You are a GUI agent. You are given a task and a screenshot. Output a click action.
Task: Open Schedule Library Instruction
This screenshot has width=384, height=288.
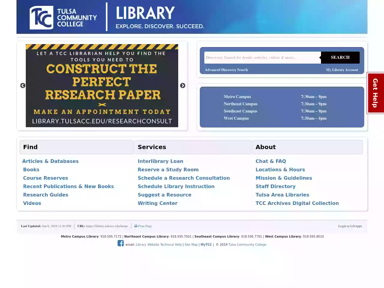tap(176, 186)
